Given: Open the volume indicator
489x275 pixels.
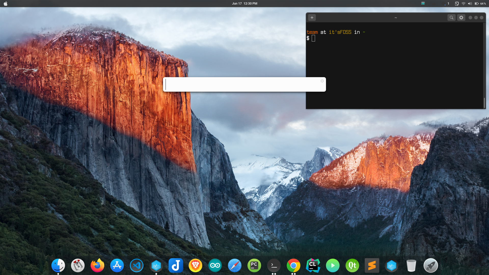Looking at the screenshot, I should coord(470,4).
